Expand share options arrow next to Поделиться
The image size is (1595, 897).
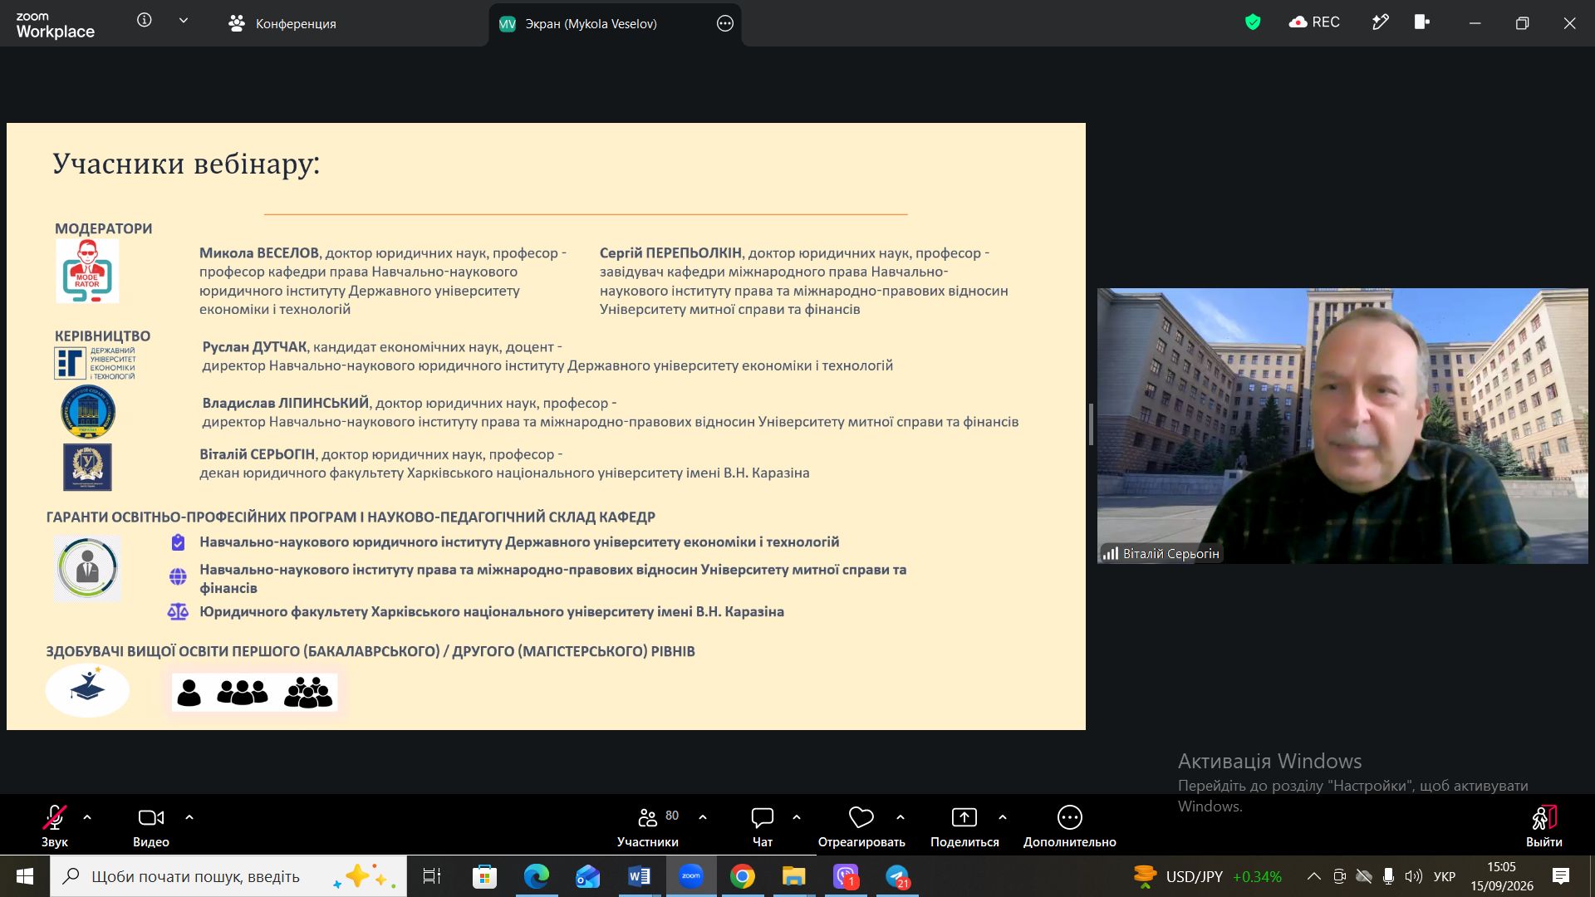coord(1003,817)
